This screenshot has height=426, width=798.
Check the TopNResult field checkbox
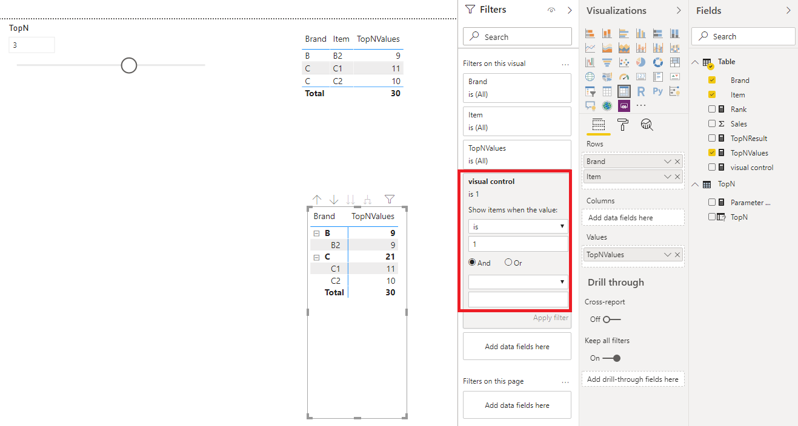pos(712,138)
